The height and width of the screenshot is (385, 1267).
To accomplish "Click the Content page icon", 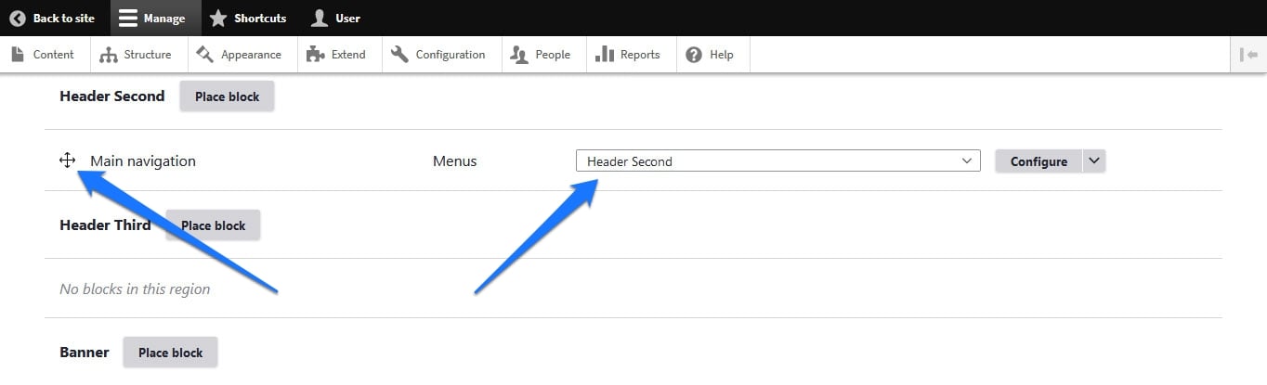I will (18, 55).
